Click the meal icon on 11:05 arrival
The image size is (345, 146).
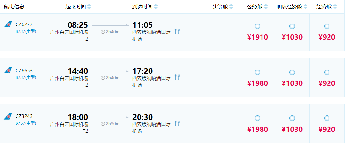(x=177, y=31)
